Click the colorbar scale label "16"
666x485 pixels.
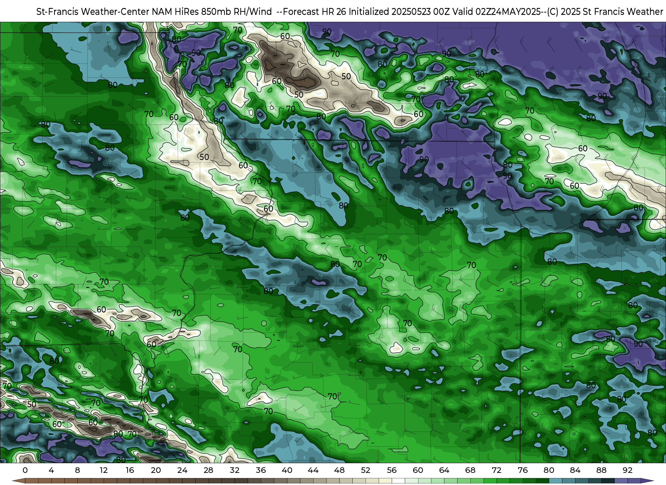pos(130,470)
